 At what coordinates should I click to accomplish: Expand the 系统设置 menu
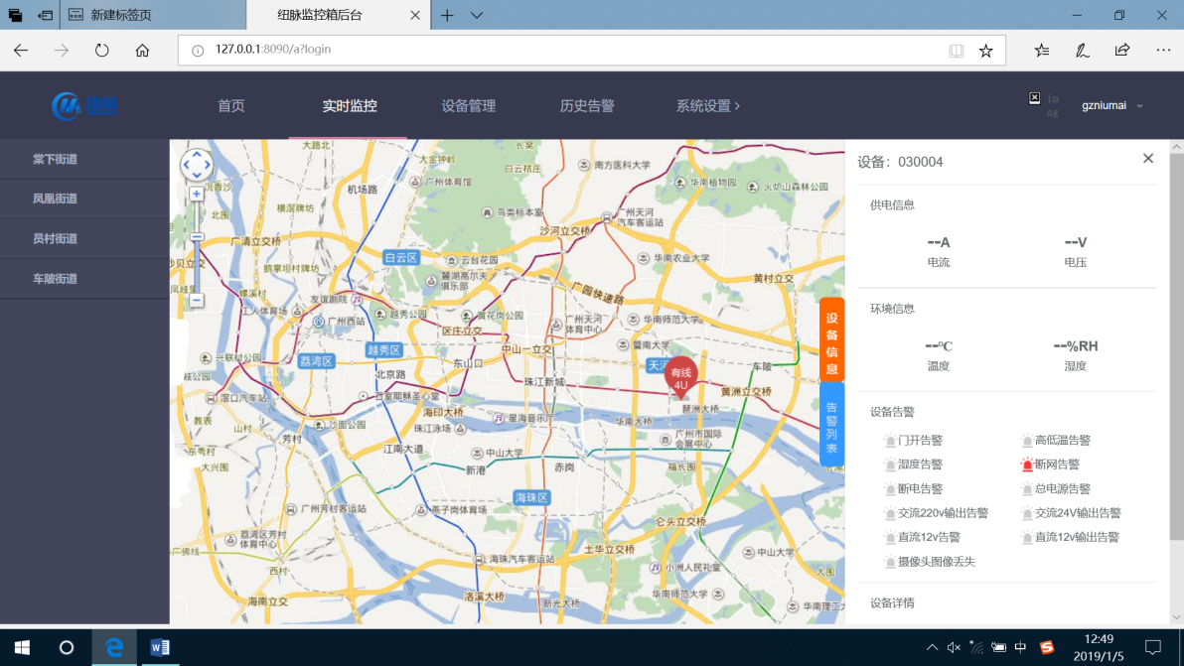click(702, 105)
